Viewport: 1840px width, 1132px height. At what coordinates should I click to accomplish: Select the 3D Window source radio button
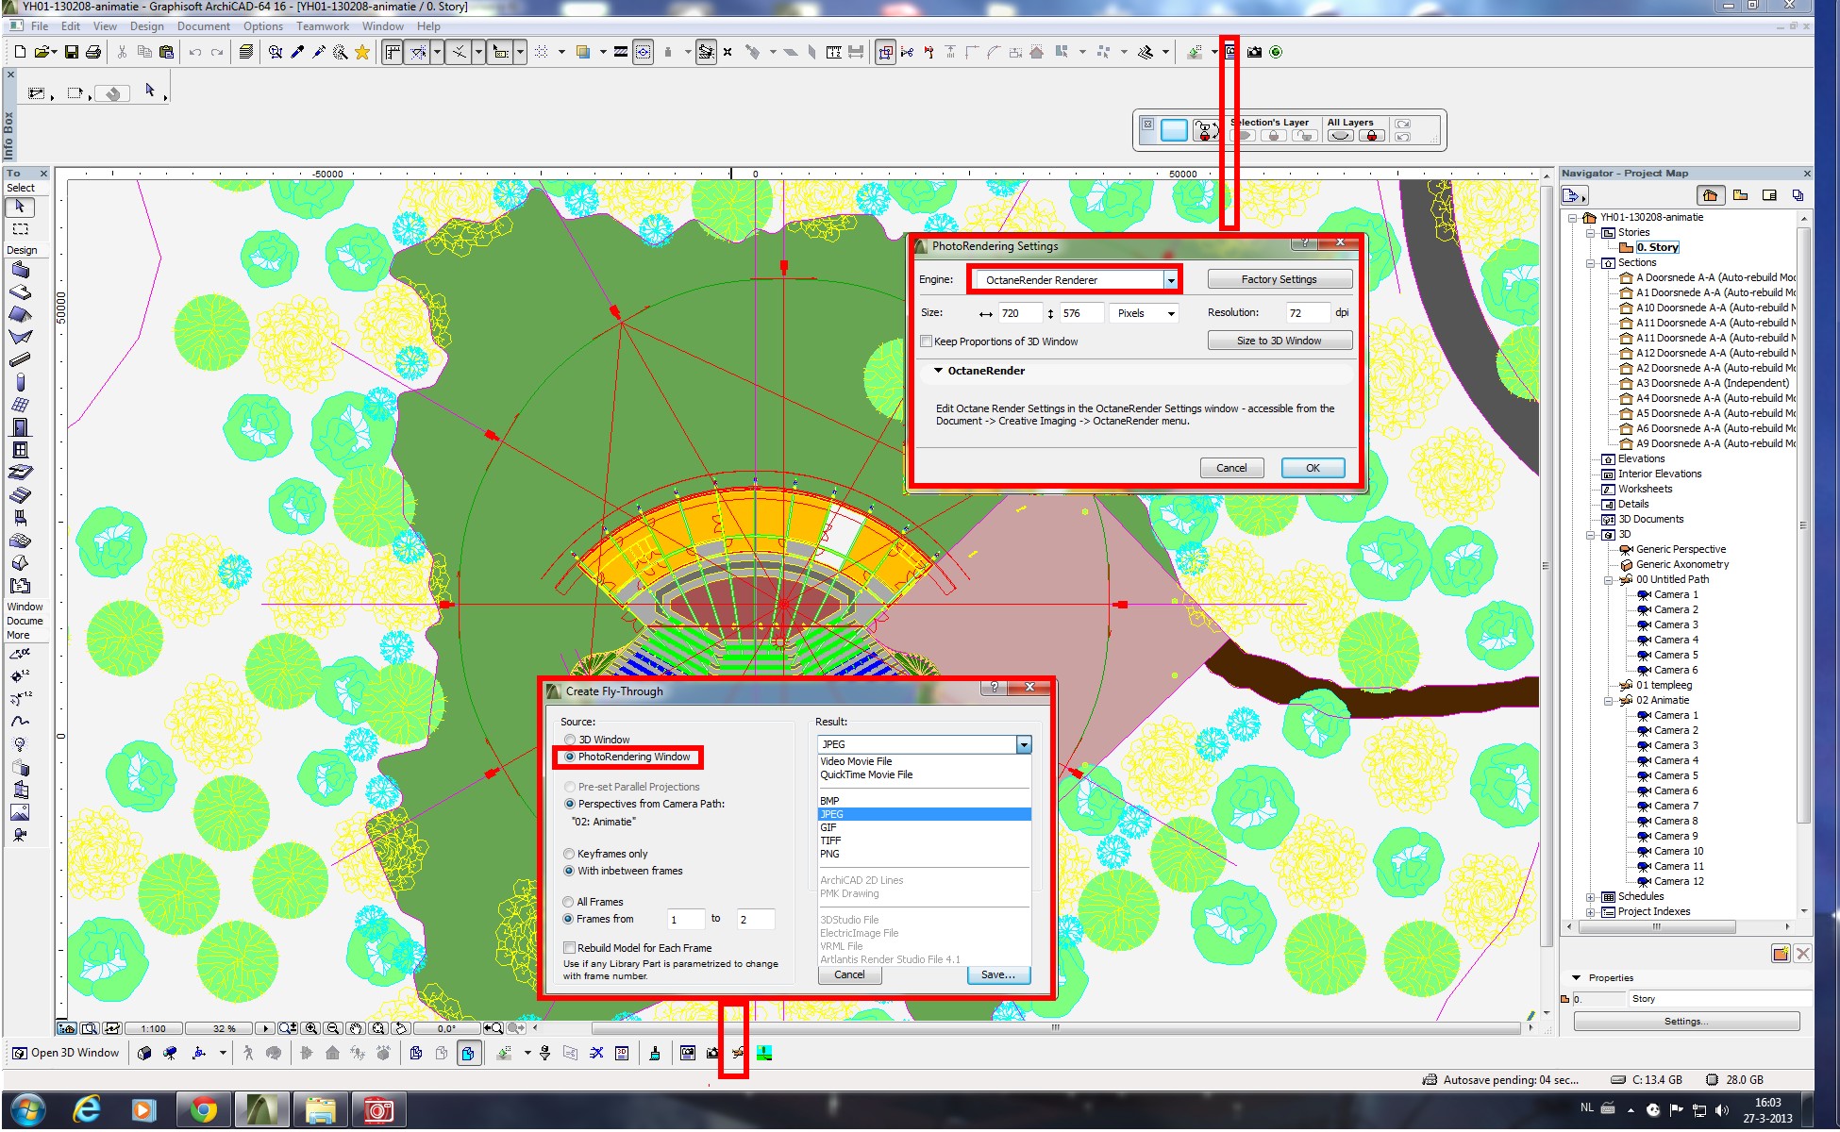570,740
